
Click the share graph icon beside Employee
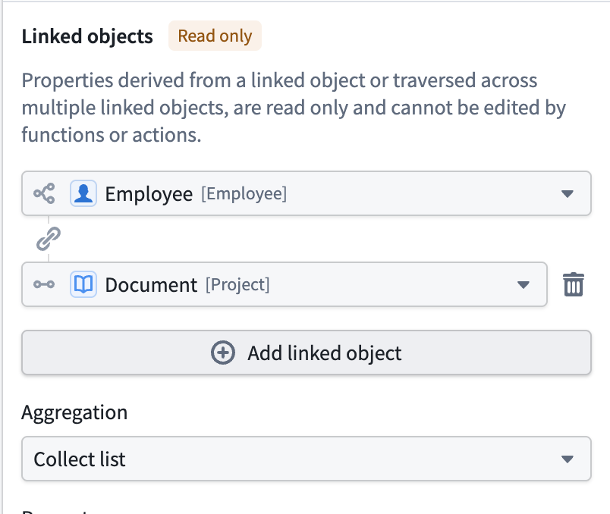click(44, 193)
